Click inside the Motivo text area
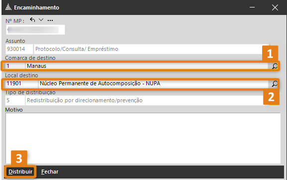The width and height of the screenshot is (287, 180). click(143, 138)
